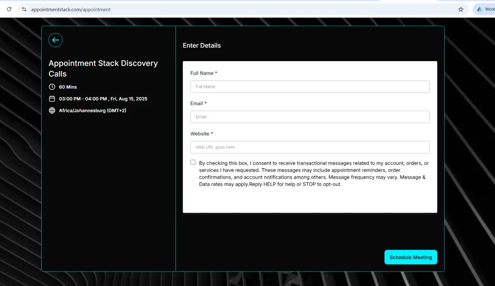The image size is (495, 286).
Task: Click the Schedule Meeting button
Action: pyautogui.click(x=411, y=257)
